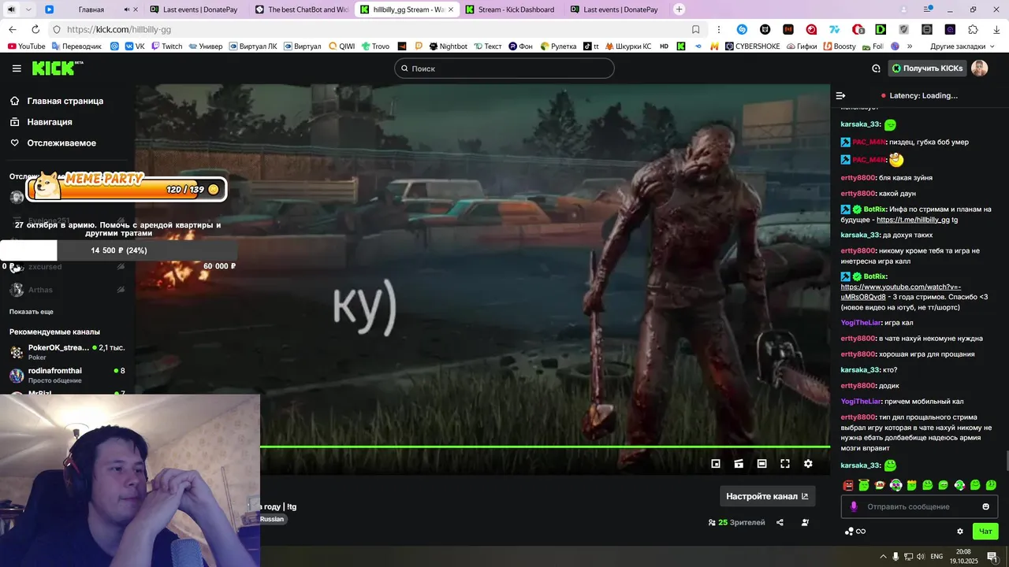Click username karsaka_33 asking кто?

click(x=860, y=370)
